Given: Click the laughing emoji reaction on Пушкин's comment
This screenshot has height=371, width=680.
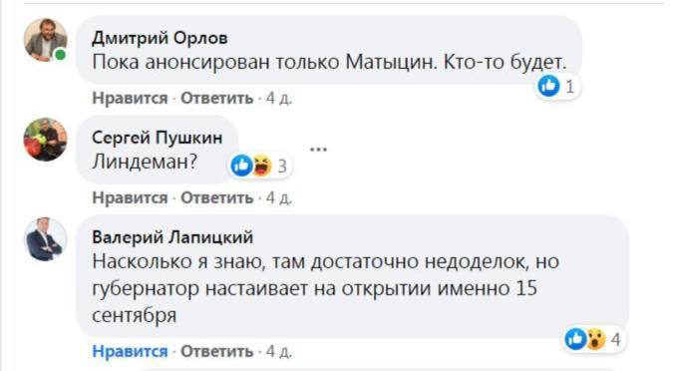Looking at the screenshot, I should point(261,166).
